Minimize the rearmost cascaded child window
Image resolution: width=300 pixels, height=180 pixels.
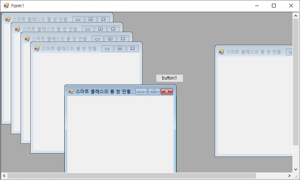coord(78,19)
